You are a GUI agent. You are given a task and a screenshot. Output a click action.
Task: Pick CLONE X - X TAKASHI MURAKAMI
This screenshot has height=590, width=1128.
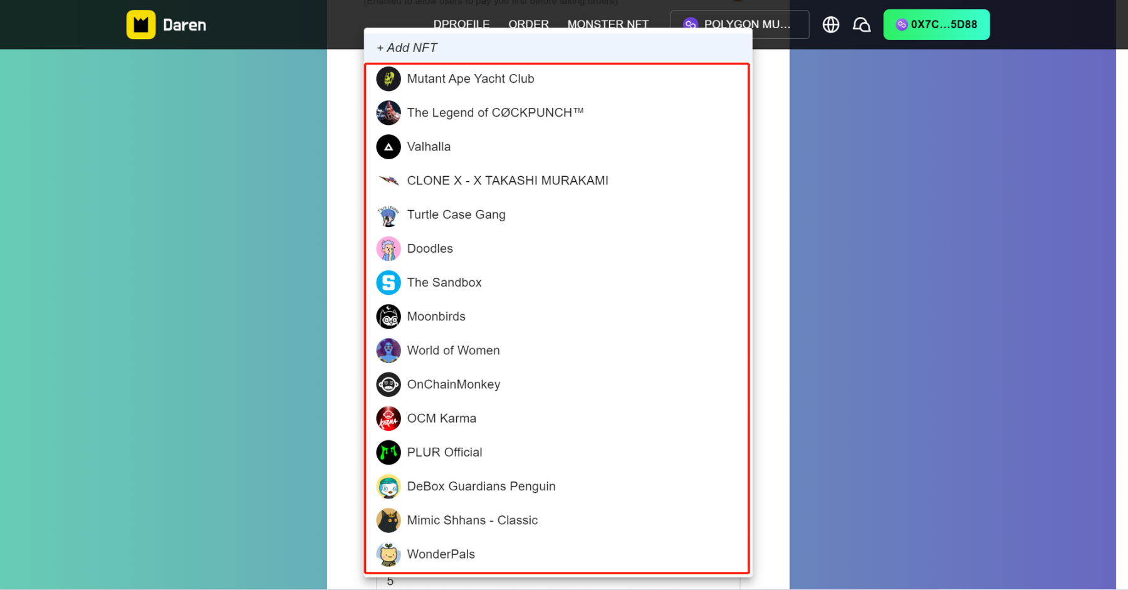point(507,181)
